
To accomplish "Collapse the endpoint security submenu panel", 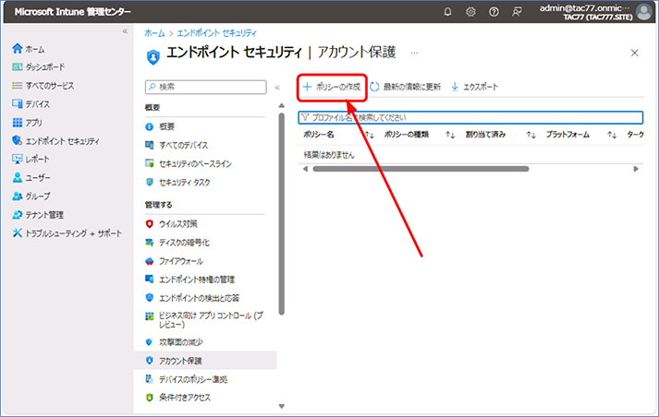I will click(x=277, y=88).
